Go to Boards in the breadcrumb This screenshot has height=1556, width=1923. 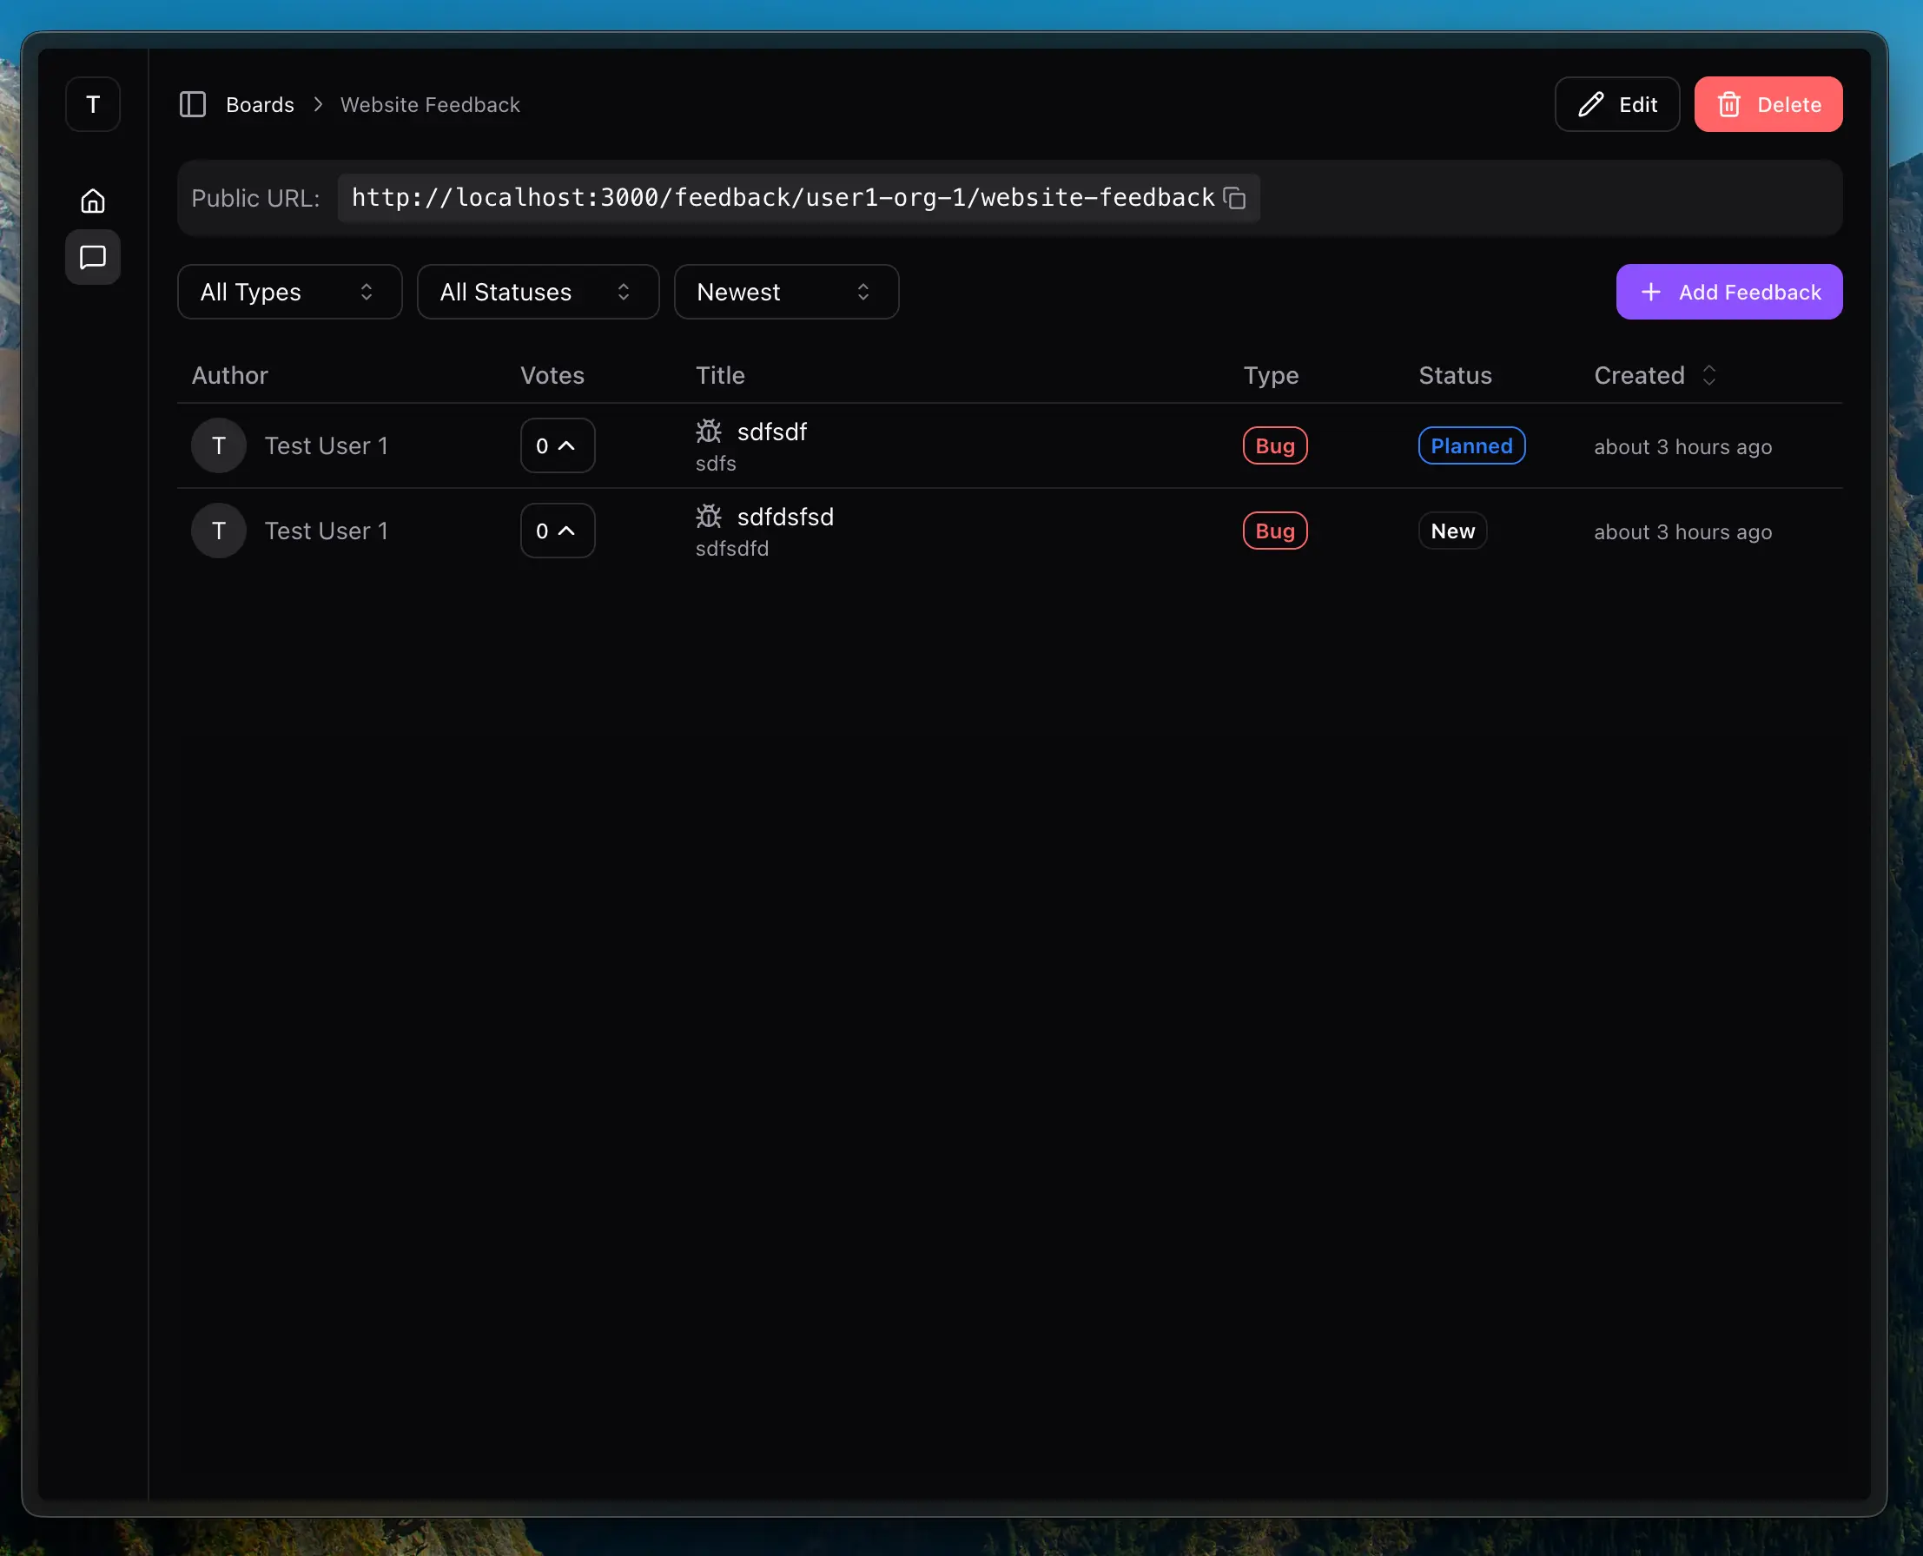click(260, 105)
